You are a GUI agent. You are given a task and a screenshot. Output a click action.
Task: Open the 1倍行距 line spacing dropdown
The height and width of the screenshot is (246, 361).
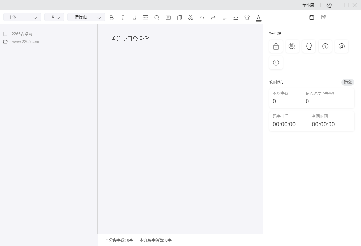point(86,17)
